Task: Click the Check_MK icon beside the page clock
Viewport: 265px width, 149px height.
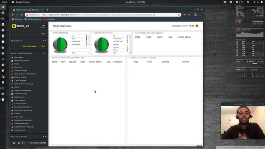Action: [197, 26]
